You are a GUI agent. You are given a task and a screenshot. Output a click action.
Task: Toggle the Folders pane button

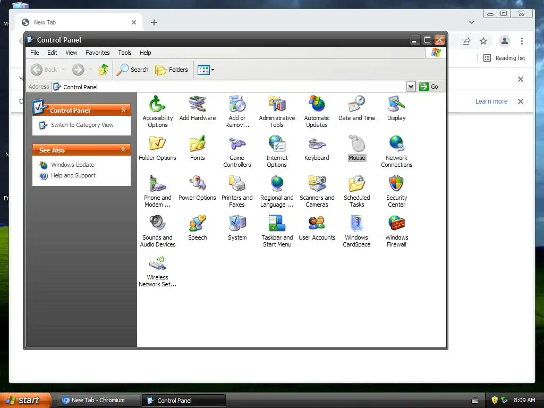tap(172, 70)
